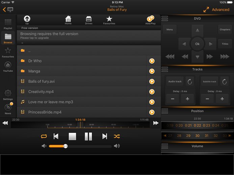The width and height of the screenshot is (234, 175).
Task: Pause playback
Action: point(88,136)
